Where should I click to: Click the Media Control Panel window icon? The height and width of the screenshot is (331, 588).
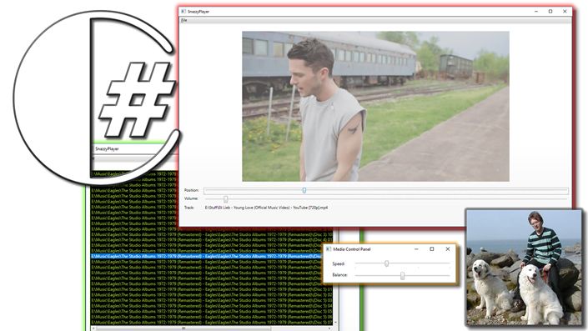point(329,249)
